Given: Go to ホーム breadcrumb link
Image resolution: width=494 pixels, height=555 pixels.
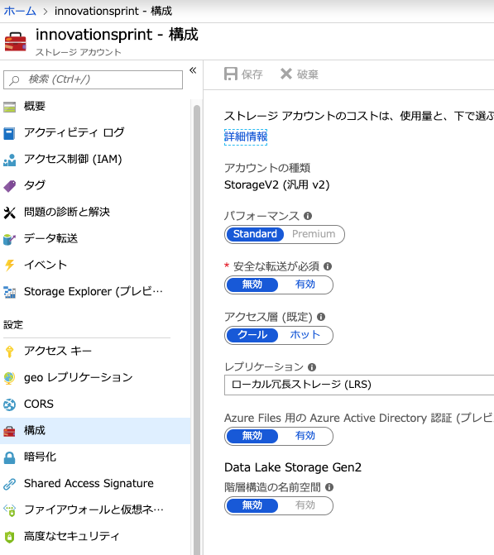Looking at the screenshot, I should point(20,11).
